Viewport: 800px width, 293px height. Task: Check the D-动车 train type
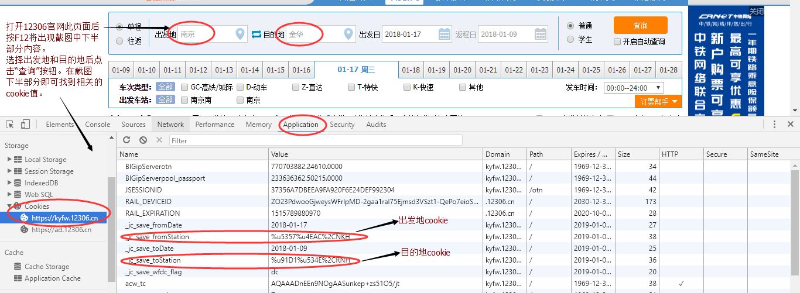click(x=240, y=87)
